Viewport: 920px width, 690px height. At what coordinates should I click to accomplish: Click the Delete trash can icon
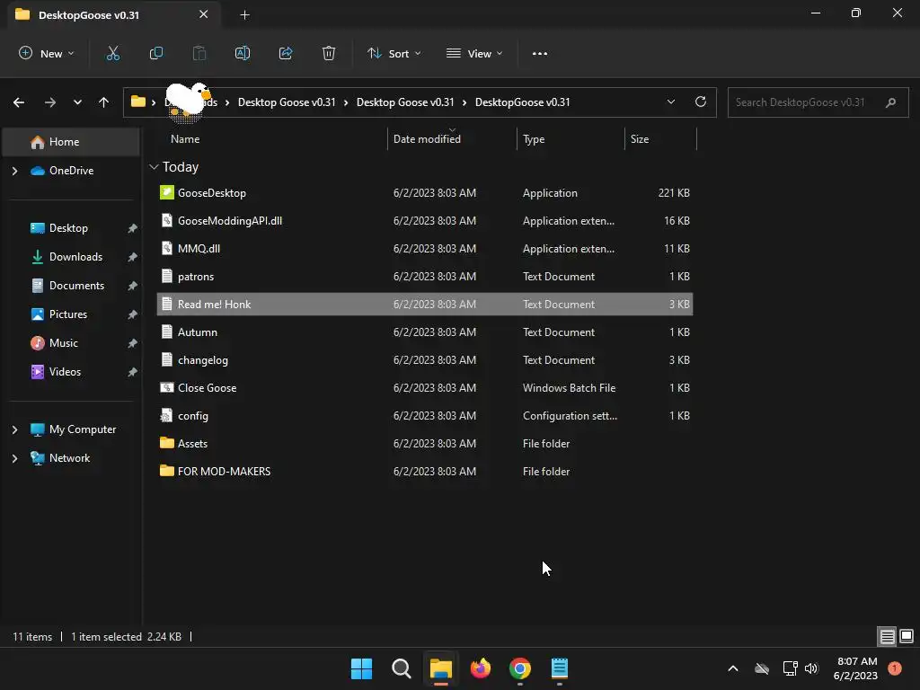pos(329,53)
